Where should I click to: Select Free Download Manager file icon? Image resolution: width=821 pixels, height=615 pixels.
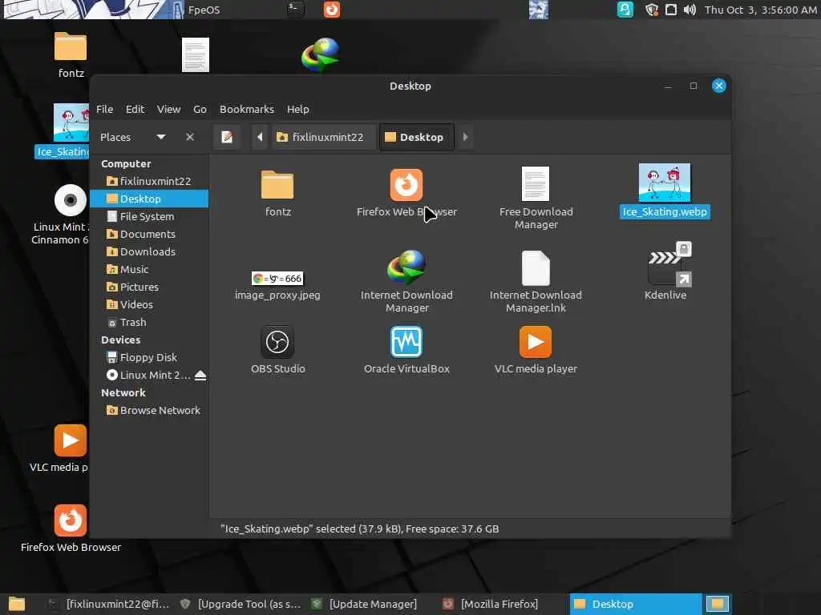(535, 183)
